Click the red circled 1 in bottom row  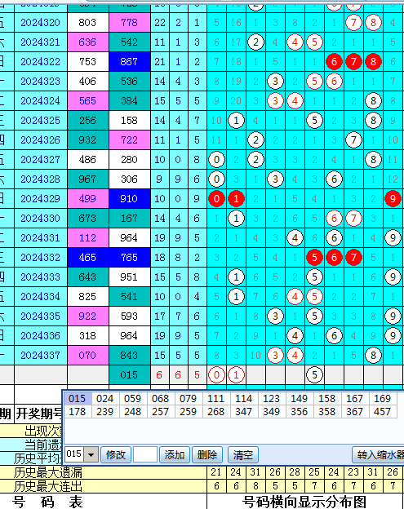click(x=236, y=375)
